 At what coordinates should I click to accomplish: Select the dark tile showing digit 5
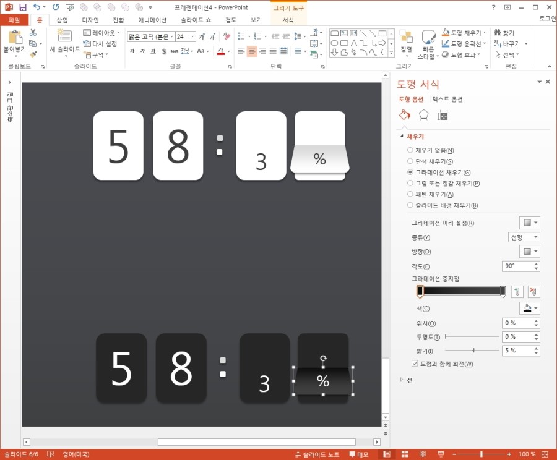(x=121, y=368)
